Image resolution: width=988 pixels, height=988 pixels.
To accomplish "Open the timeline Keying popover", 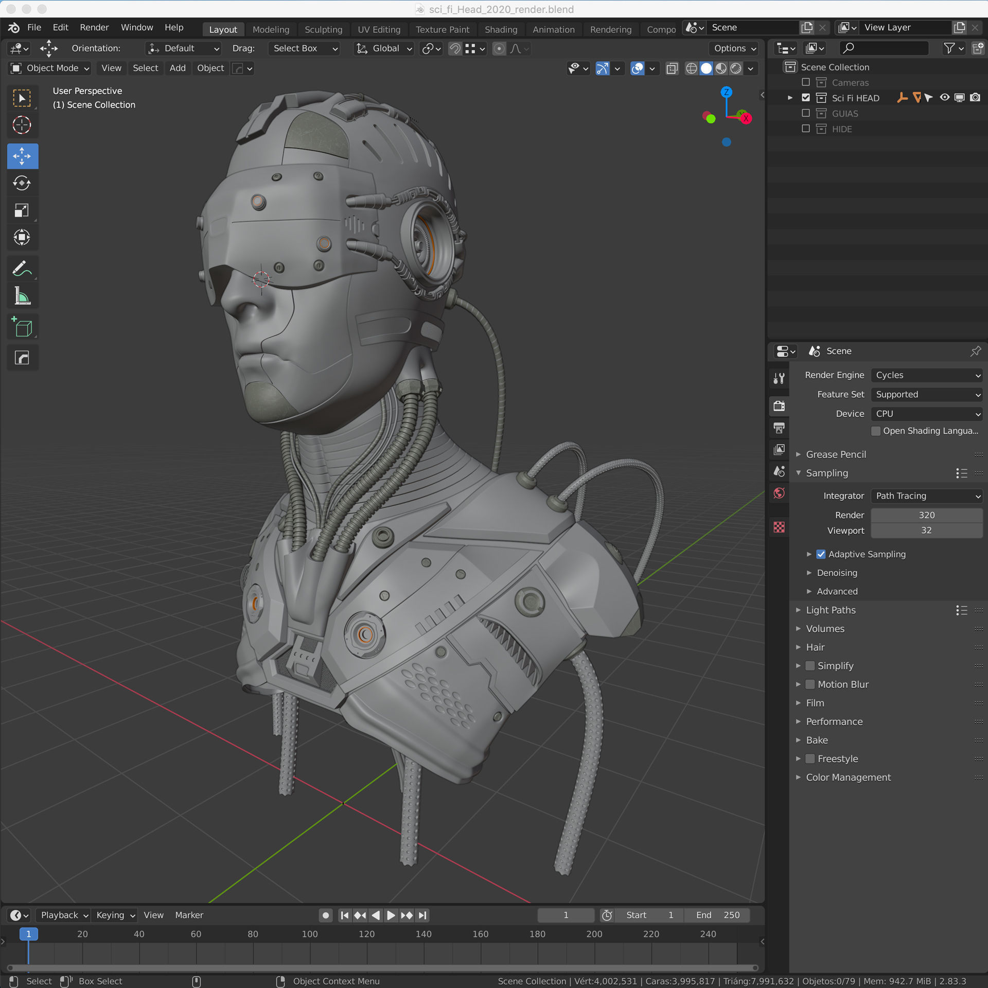I will point(115,915).
